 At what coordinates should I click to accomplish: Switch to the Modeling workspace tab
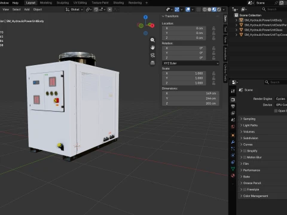(46, 3)
